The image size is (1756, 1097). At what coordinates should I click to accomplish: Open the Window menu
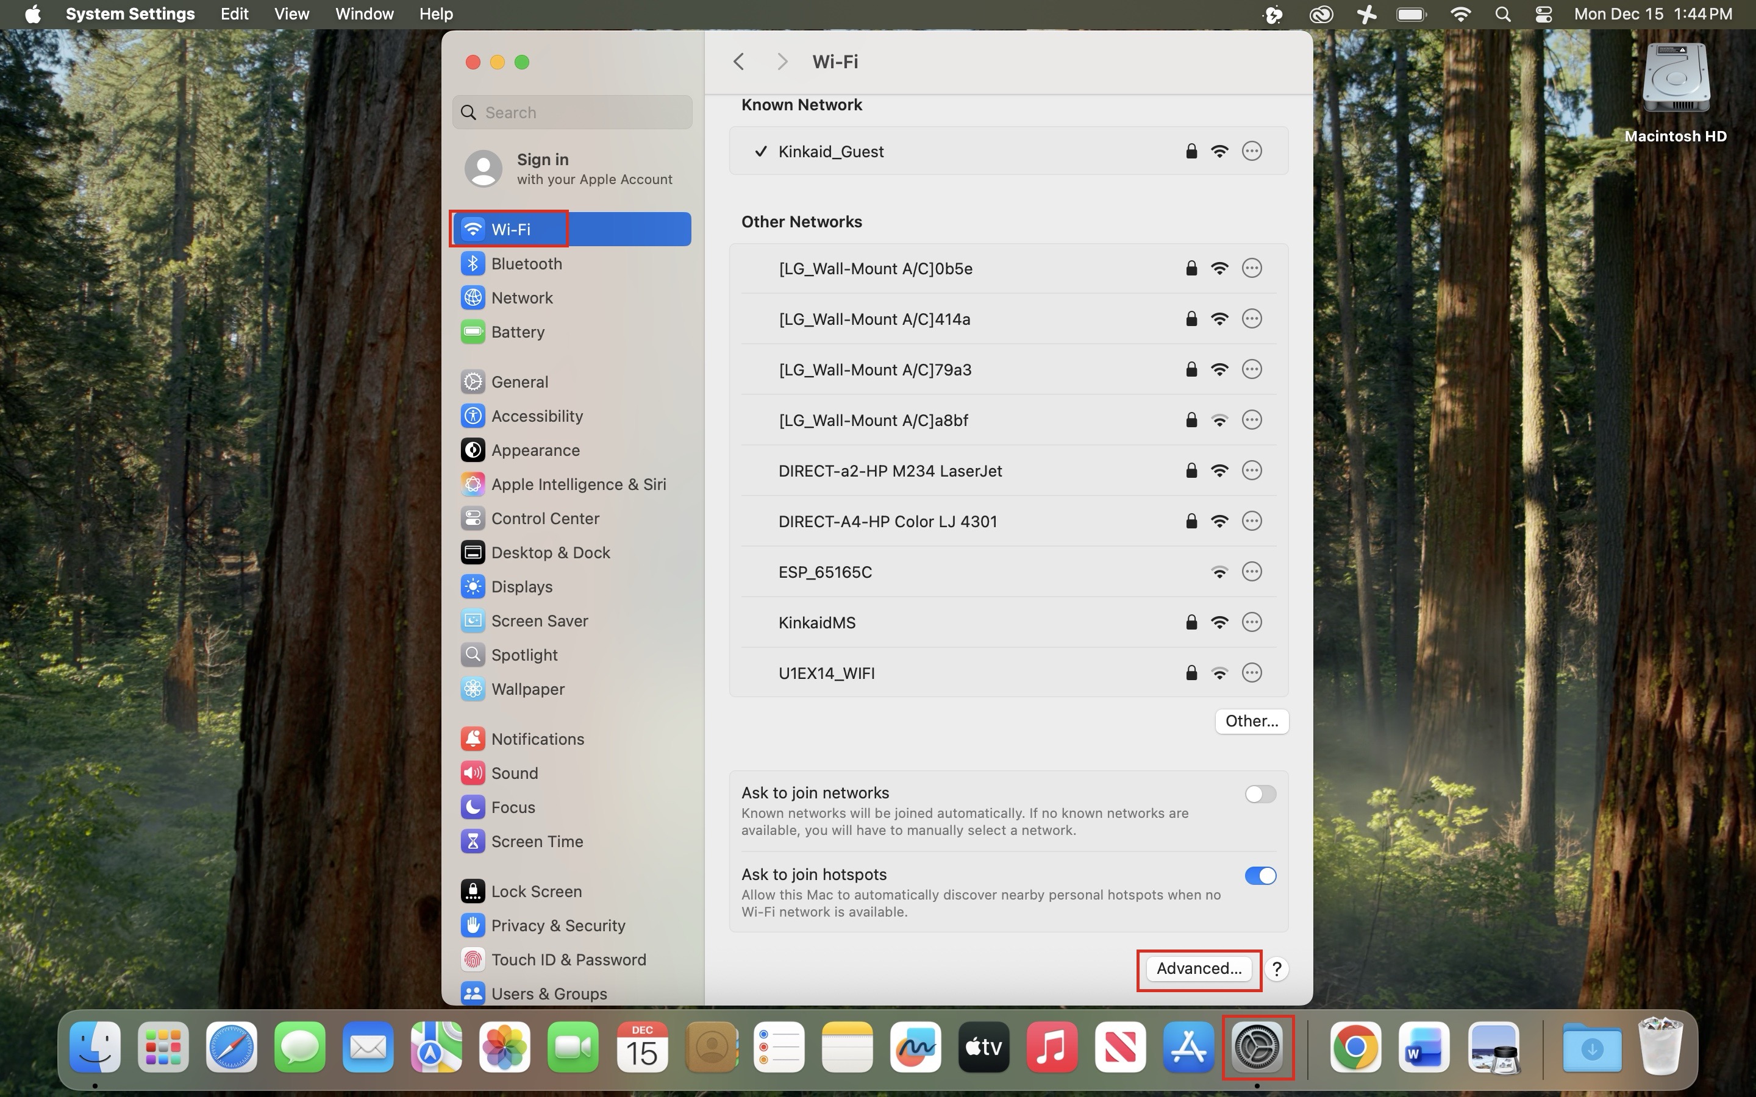[364, 14]
